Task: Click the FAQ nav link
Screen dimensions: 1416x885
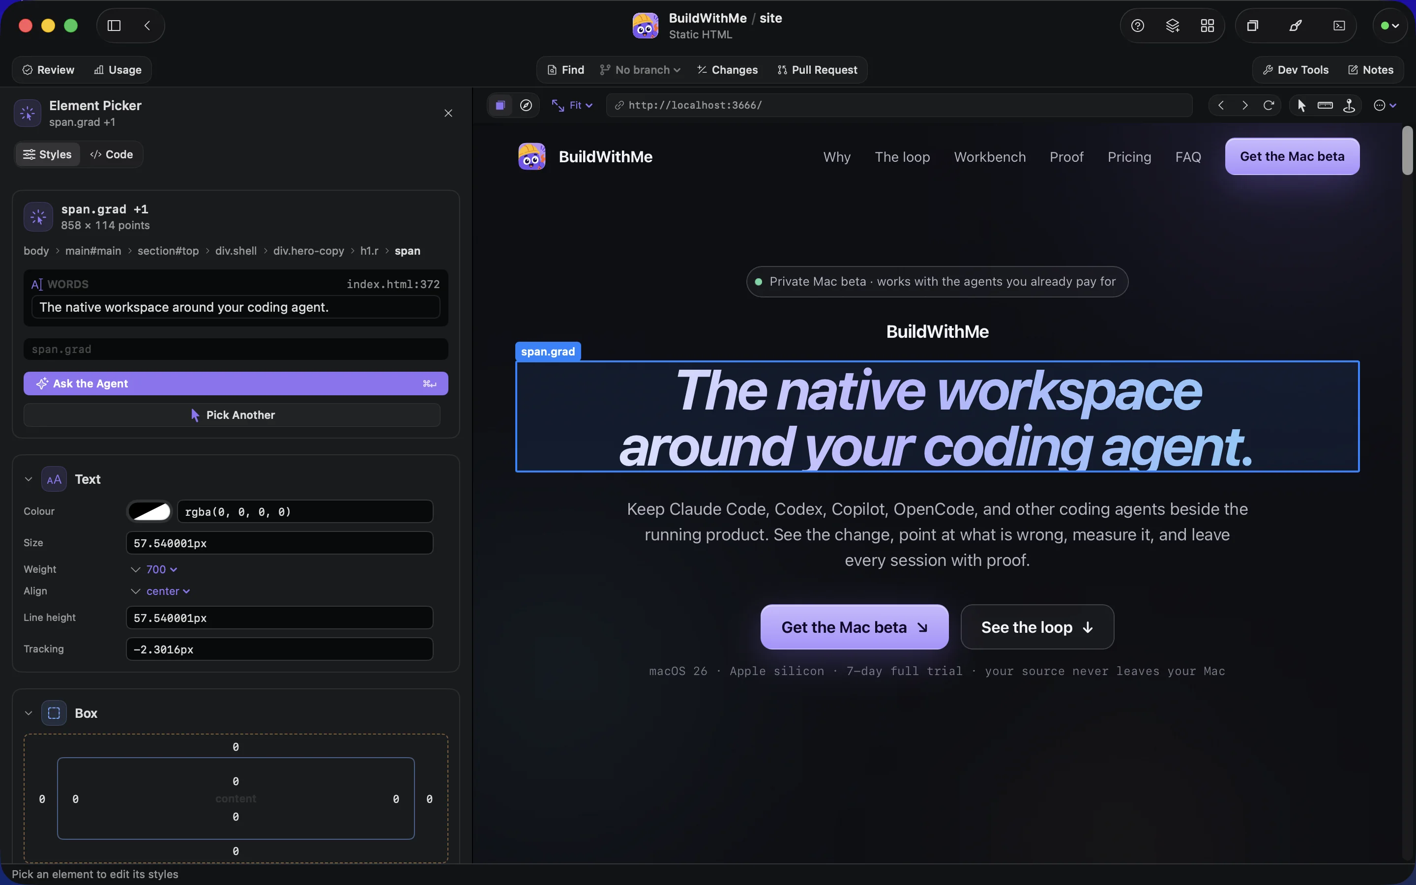Action: [1188, 157]
